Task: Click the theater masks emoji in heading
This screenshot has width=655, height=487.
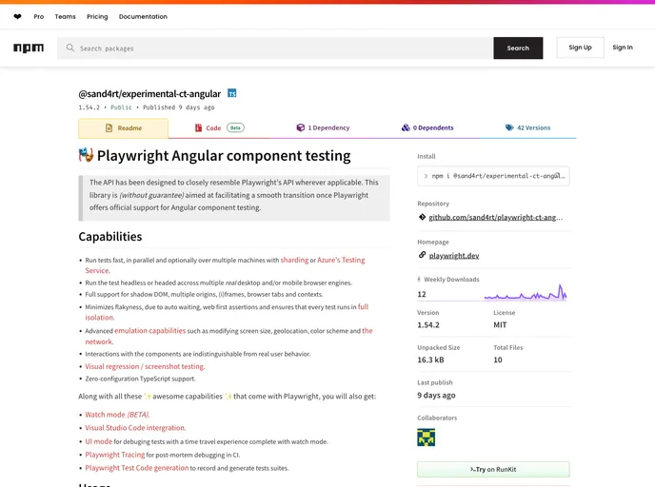Action: point(86,155)
